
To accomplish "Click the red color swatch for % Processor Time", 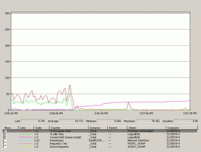I will [x=25, y=131].
